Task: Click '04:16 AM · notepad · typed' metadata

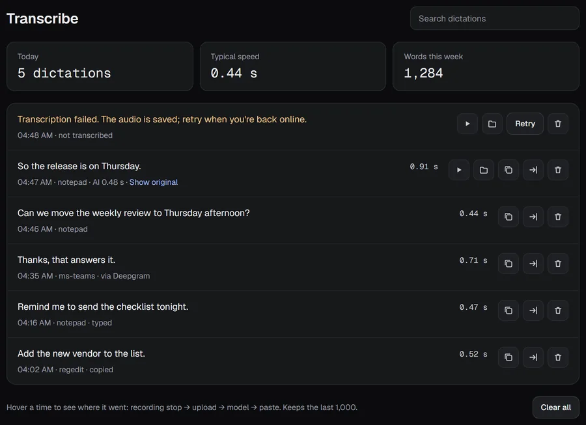Action: coord(64,323)
